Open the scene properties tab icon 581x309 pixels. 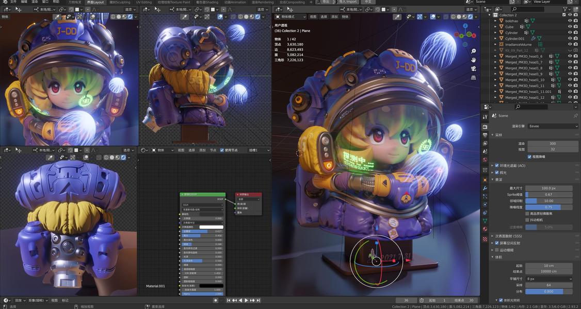[x=485, y=151]
